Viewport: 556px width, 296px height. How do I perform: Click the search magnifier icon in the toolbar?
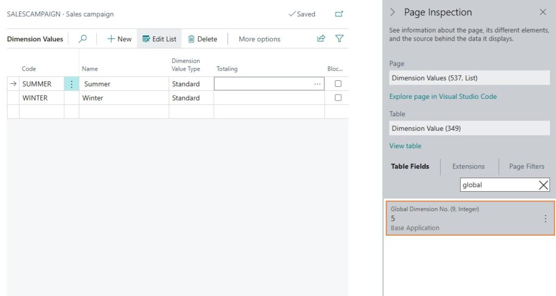pyautogui.click(x=83, y=39)
